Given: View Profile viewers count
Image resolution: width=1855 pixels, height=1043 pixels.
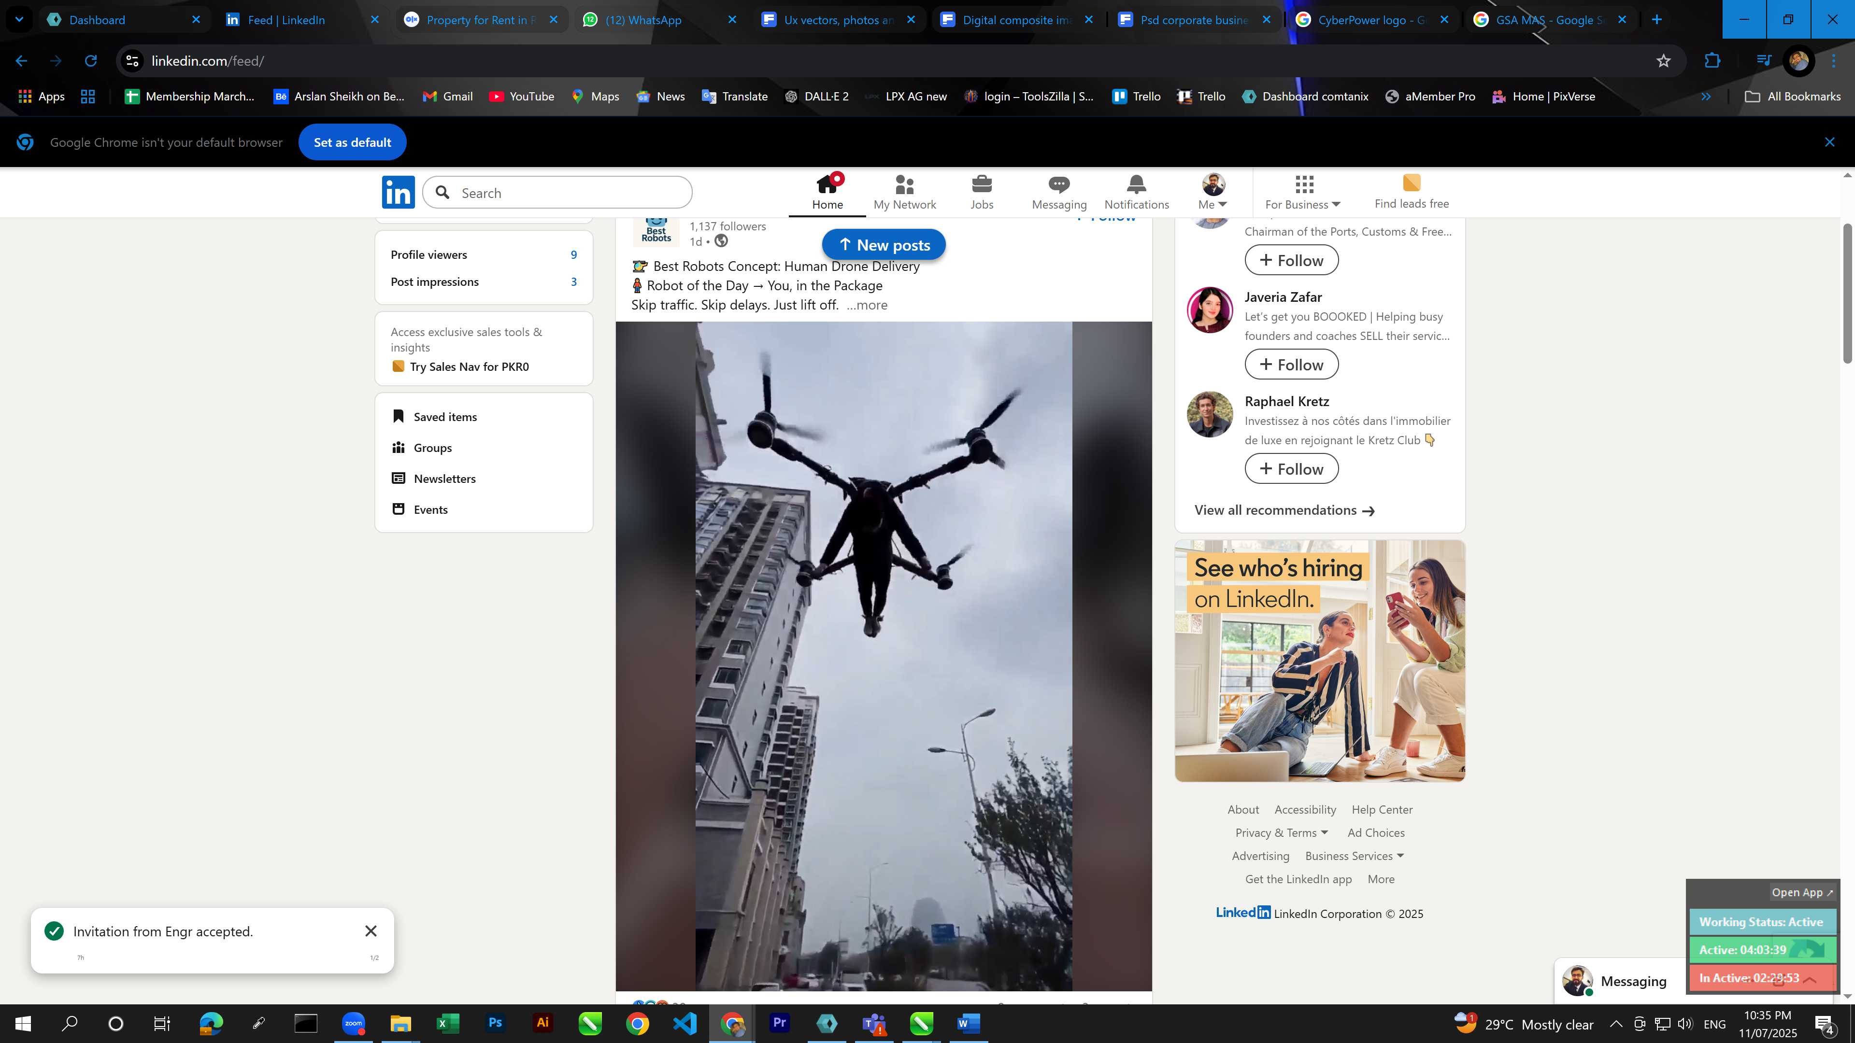Looking at the screenshot, I should click(x=483, y=255).
